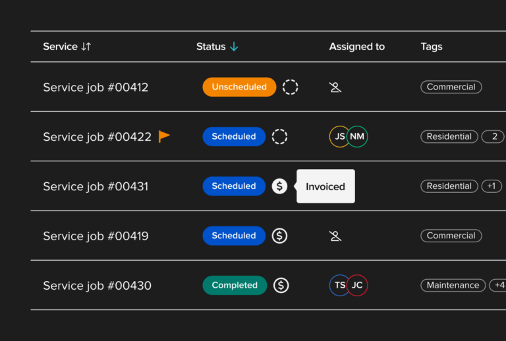Click the Completed status badge
The height and width of the screenshot is (341, 506).
click(235, 286)
